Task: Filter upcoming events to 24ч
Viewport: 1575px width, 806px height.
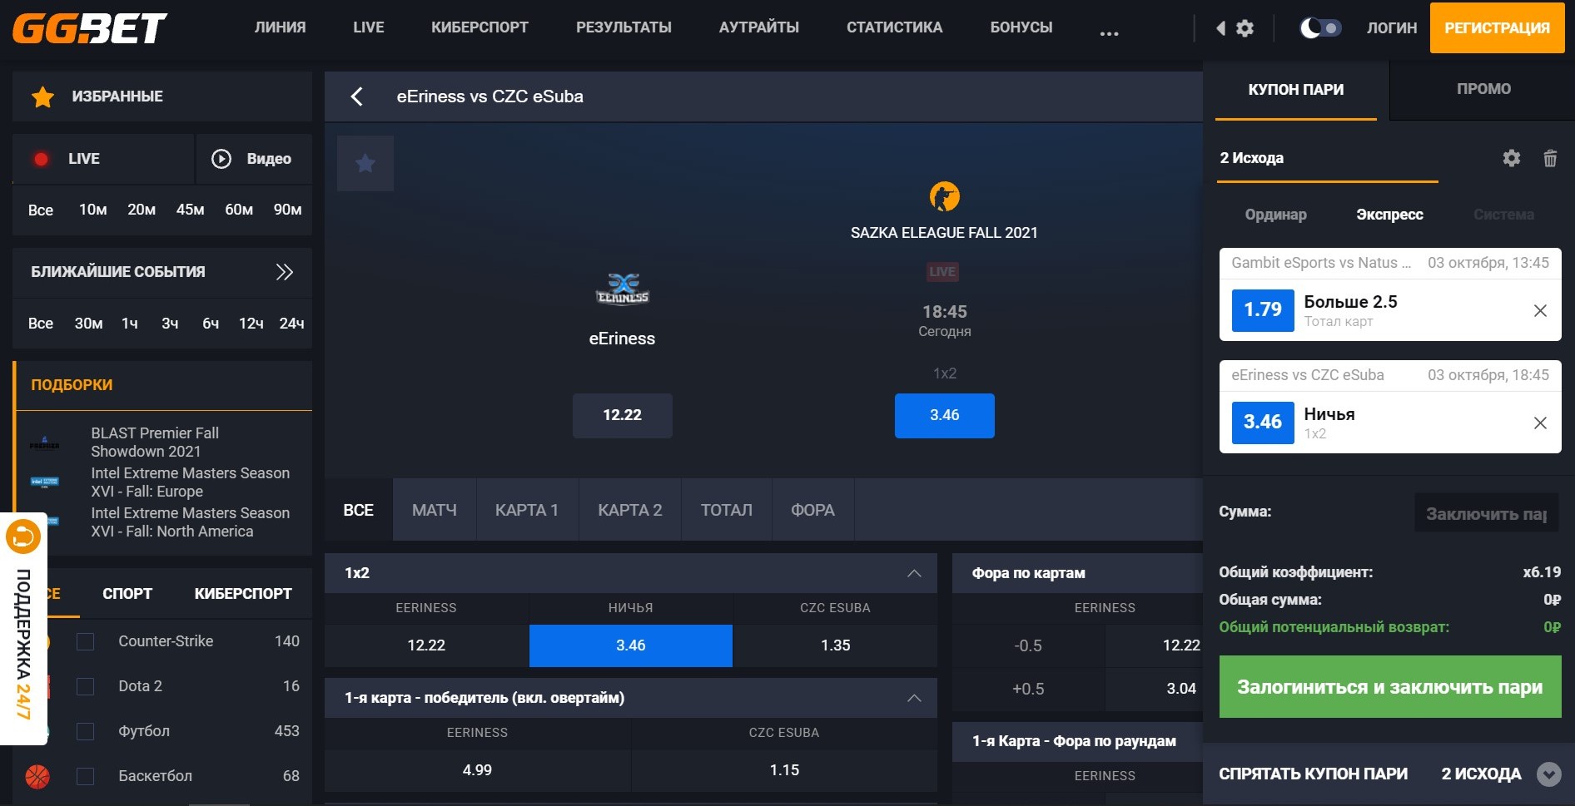Action: [x=291, y=324]
